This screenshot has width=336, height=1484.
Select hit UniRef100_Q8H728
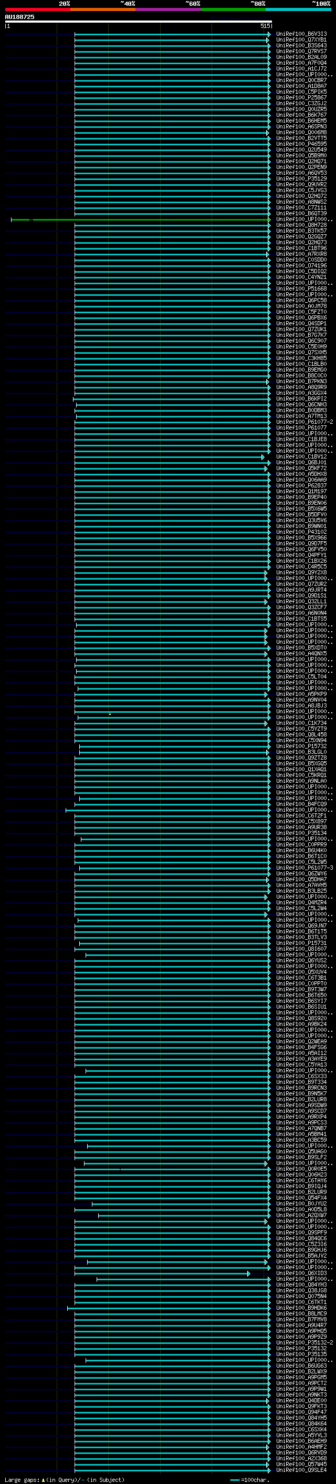tap(301, 225)
